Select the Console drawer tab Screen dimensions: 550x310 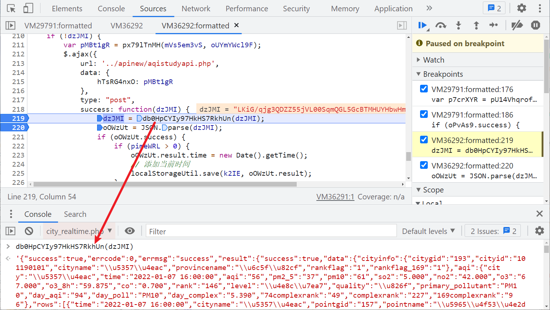[x=38, y=214]
